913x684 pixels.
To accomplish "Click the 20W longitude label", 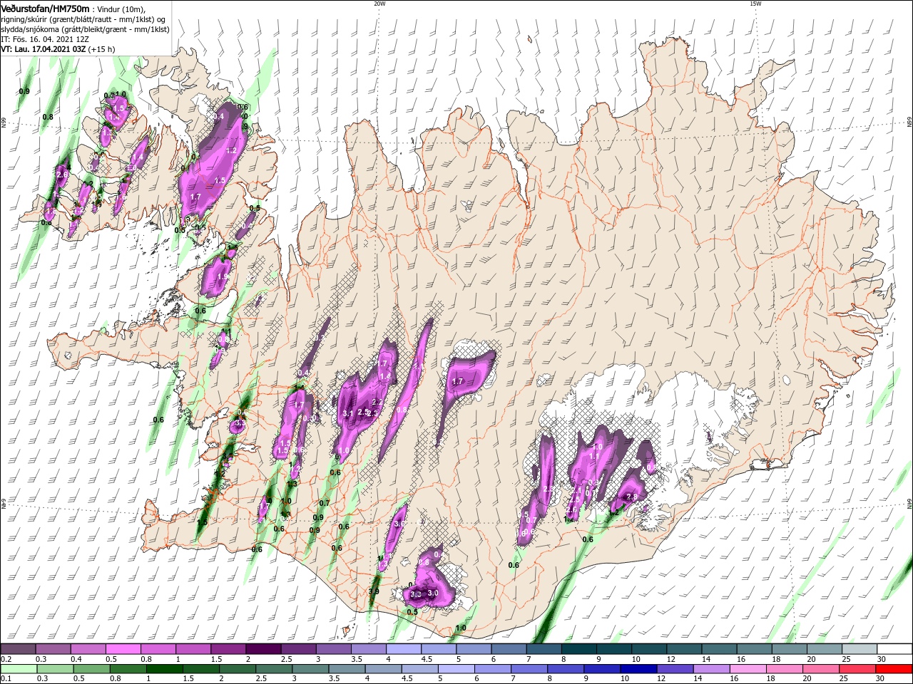I will tap(379, 4).
